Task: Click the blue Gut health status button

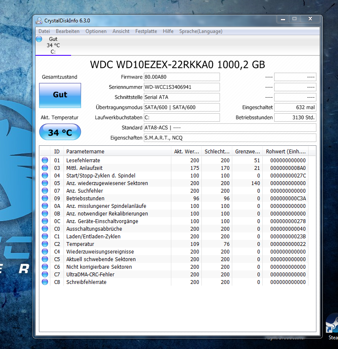Action: 60,95
